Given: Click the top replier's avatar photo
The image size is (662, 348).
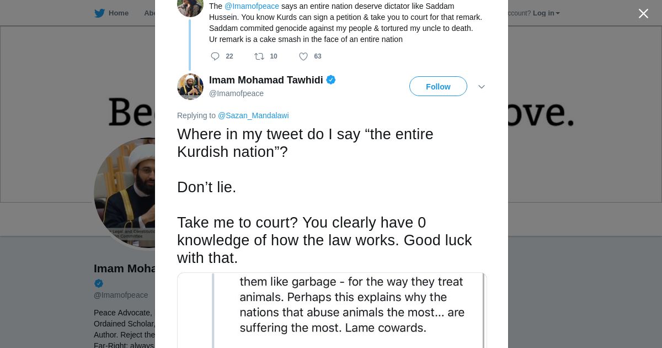Looking at the screenshot, I should [190, 7].
